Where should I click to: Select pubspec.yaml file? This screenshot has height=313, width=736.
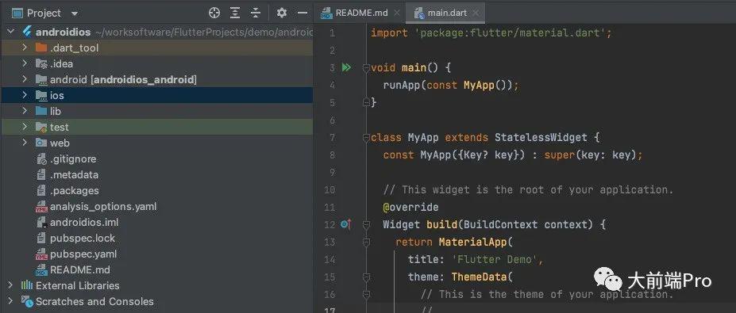click(x=83, y=254)
